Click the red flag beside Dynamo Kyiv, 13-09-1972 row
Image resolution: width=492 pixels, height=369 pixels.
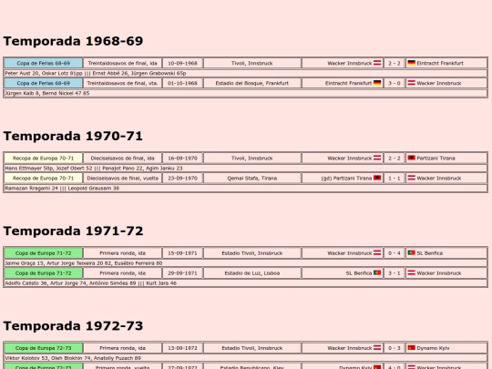pyautogui.click(x=411, y=348)
